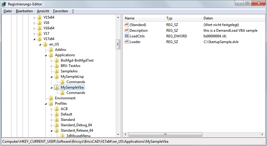Collapse the en_US key
267x146 pixels.
40,44
